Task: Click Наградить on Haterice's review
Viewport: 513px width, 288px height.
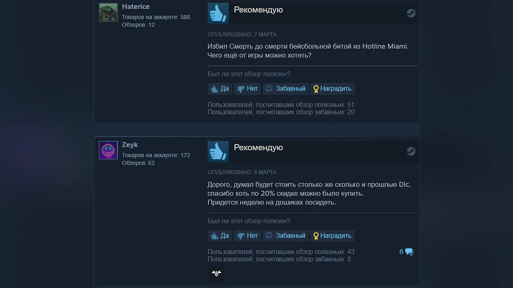Action: coord(332,89)
